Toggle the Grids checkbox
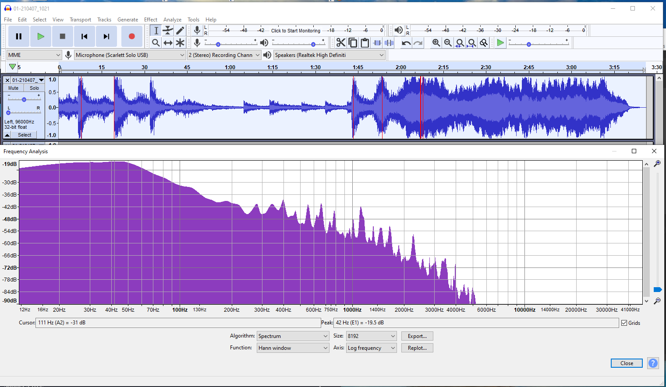 click(x=624, y=323)
